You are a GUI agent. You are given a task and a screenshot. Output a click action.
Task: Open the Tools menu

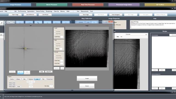click(x=91, y=11)
